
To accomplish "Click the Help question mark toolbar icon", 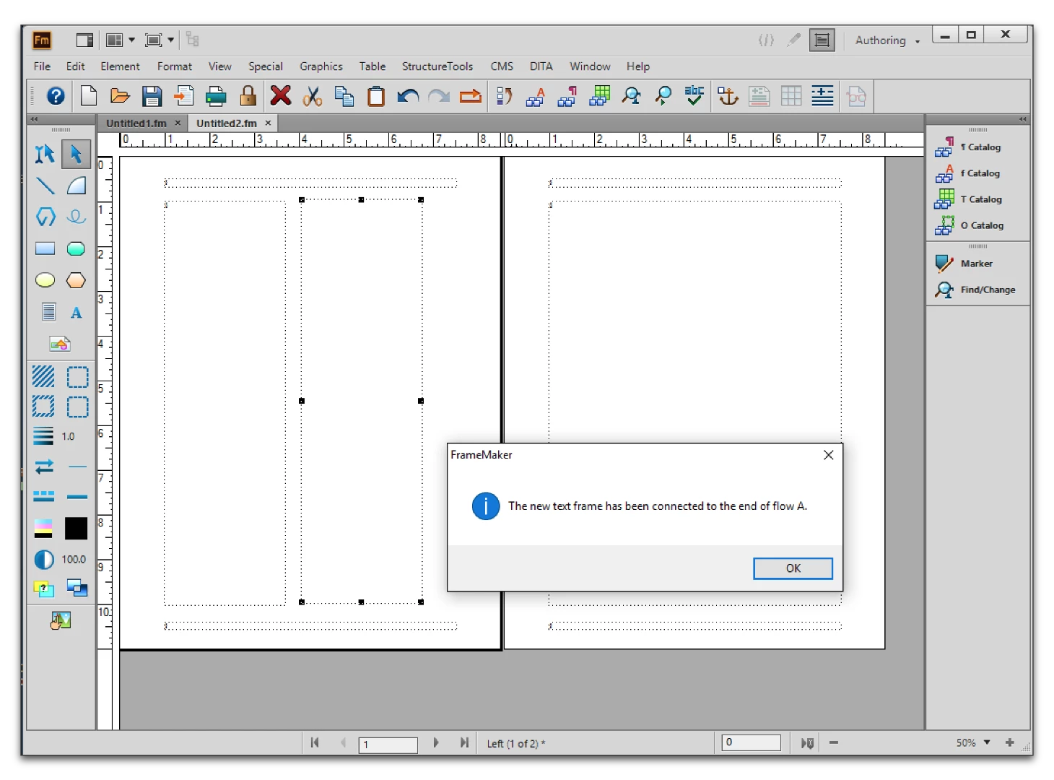I will point(56,96).
